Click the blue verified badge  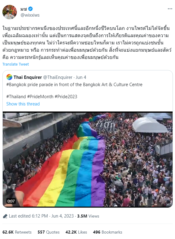coord(30,9)
